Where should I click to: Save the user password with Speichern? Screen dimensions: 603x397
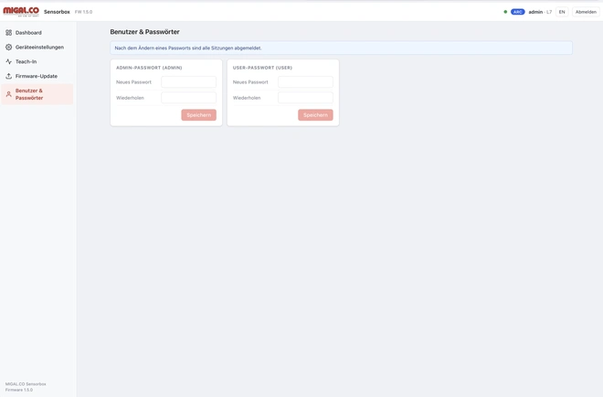click(315, 114)
